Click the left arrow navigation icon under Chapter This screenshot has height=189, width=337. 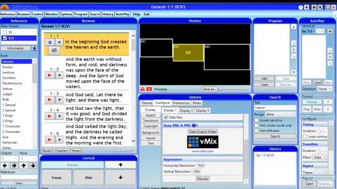pyautogui.click(x=5, y=165)
